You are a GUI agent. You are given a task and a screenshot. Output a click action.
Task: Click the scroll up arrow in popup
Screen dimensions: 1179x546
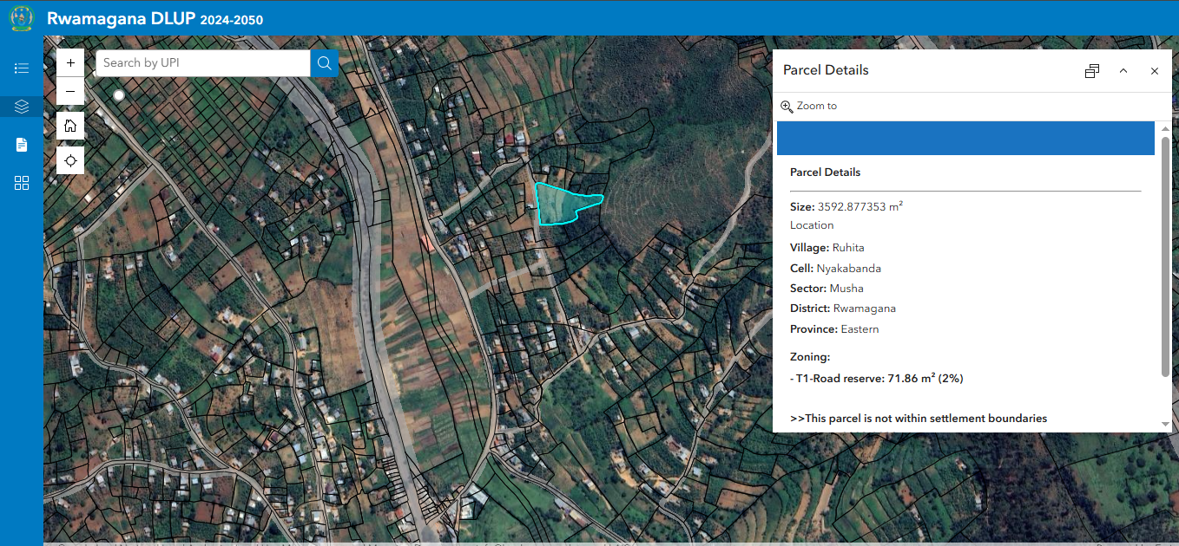1165,127
